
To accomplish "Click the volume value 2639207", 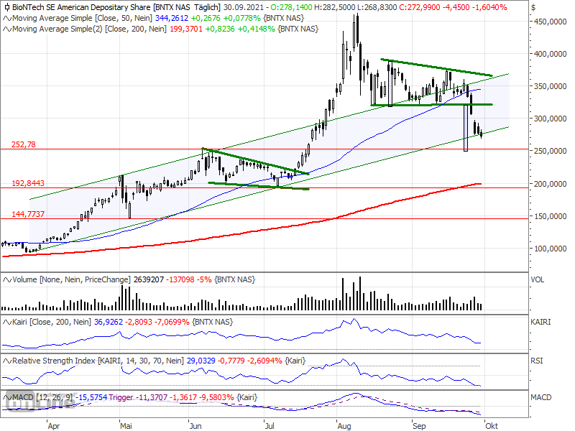I will pyautogui.click(x=149, y=280).
